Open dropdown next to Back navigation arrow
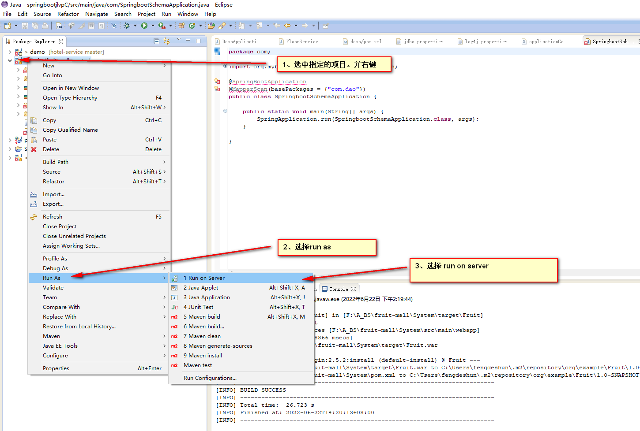 [x=296, y=26]
